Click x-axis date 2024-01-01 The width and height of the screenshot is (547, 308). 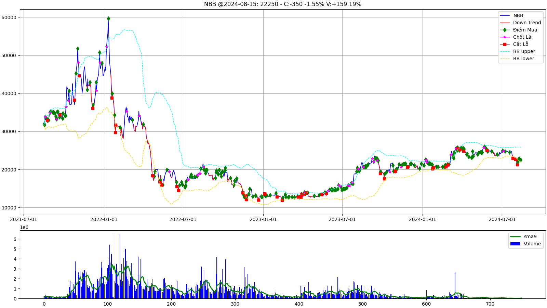[x=423, y=219]
